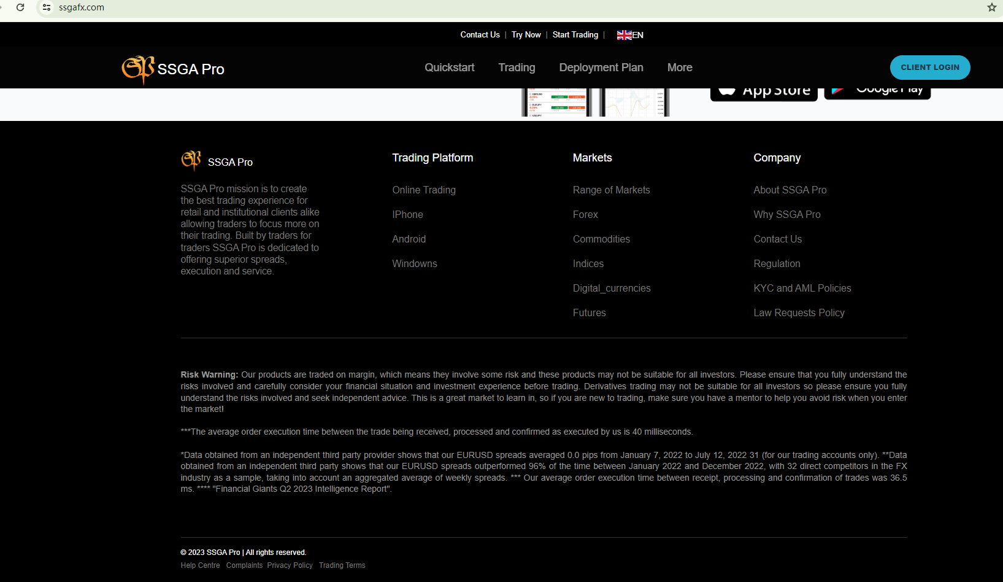Open the Indices market link
Image resolution: width=1003 pixels, height=582 pixels.
(x=588, y=264)
